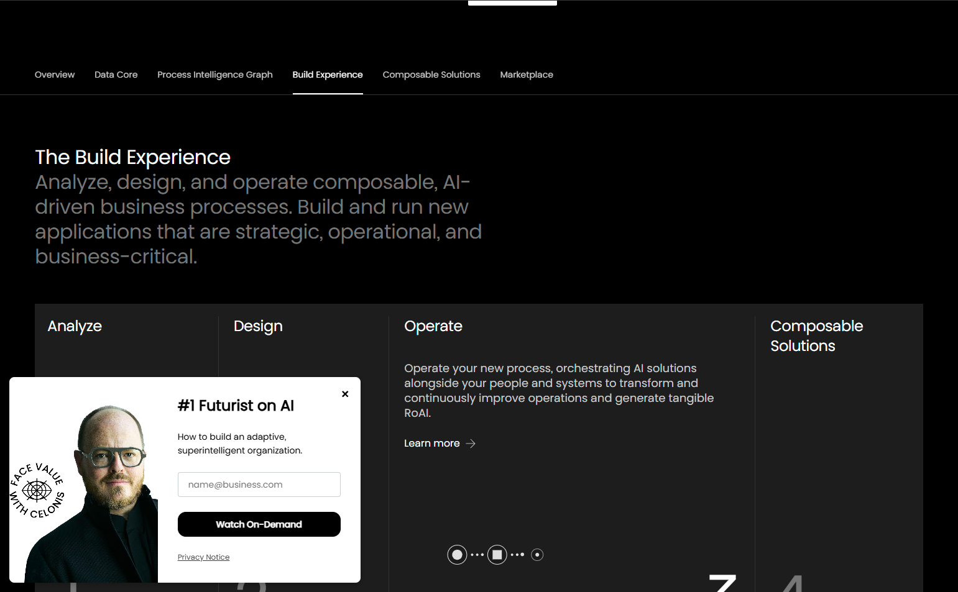The width and height of the screenshot is (958, 592).
Task: Switch to the Data Core tab
Action: pyautogui.click(x=116, y=75)
